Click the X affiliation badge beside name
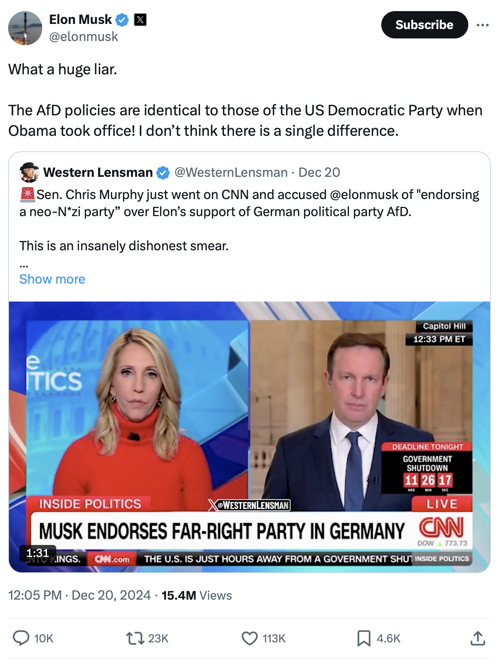 pyautogui.click(x=140, y=20)
